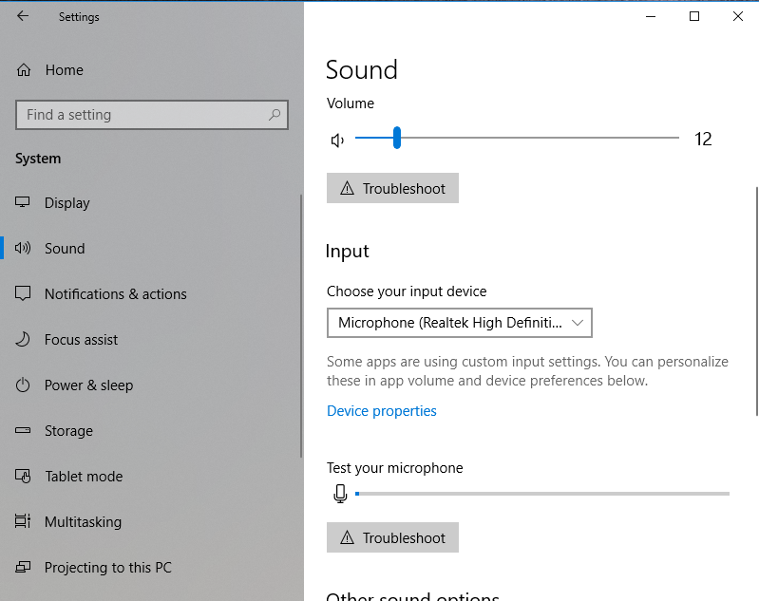This screenshot has height=601, width=759.
Task: Click Troubleshoot under Volume slider
Action: [x=392, y=188]
